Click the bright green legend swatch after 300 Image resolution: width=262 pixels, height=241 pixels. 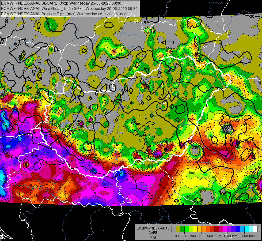(x=187, y=229)
